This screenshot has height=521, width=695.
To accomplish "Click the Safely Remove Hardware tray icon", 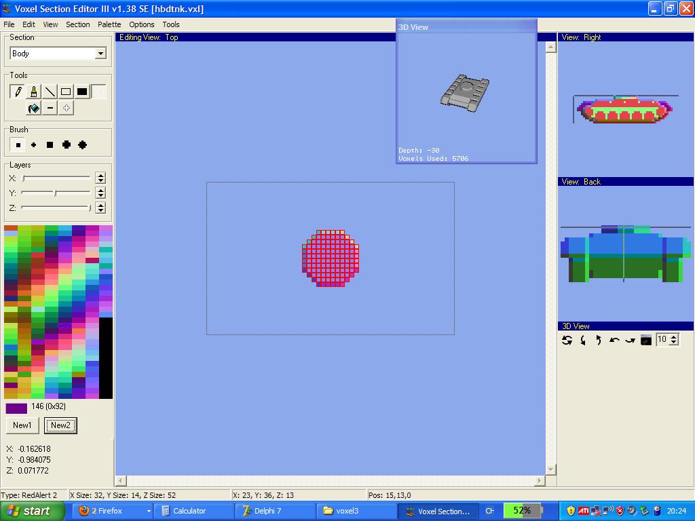I will (645, 511).
